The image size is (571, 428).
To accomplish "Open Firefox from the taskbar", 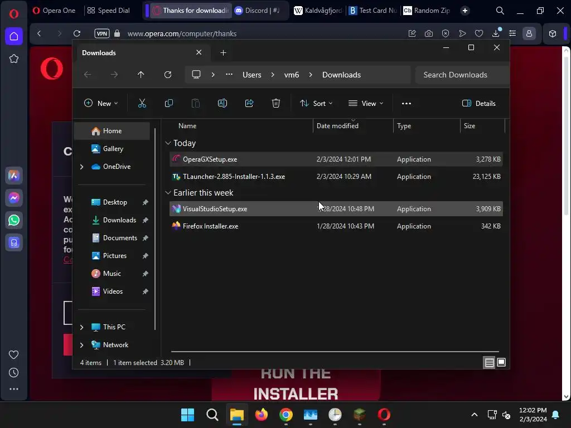I will pos(261,415).
